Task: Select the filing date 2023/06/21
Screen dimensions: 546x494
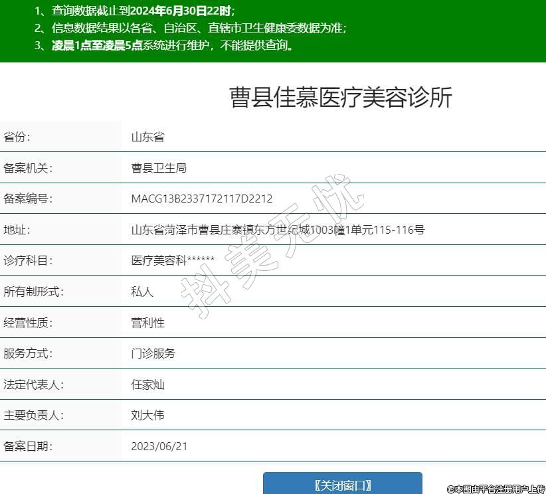Action: 159,446
